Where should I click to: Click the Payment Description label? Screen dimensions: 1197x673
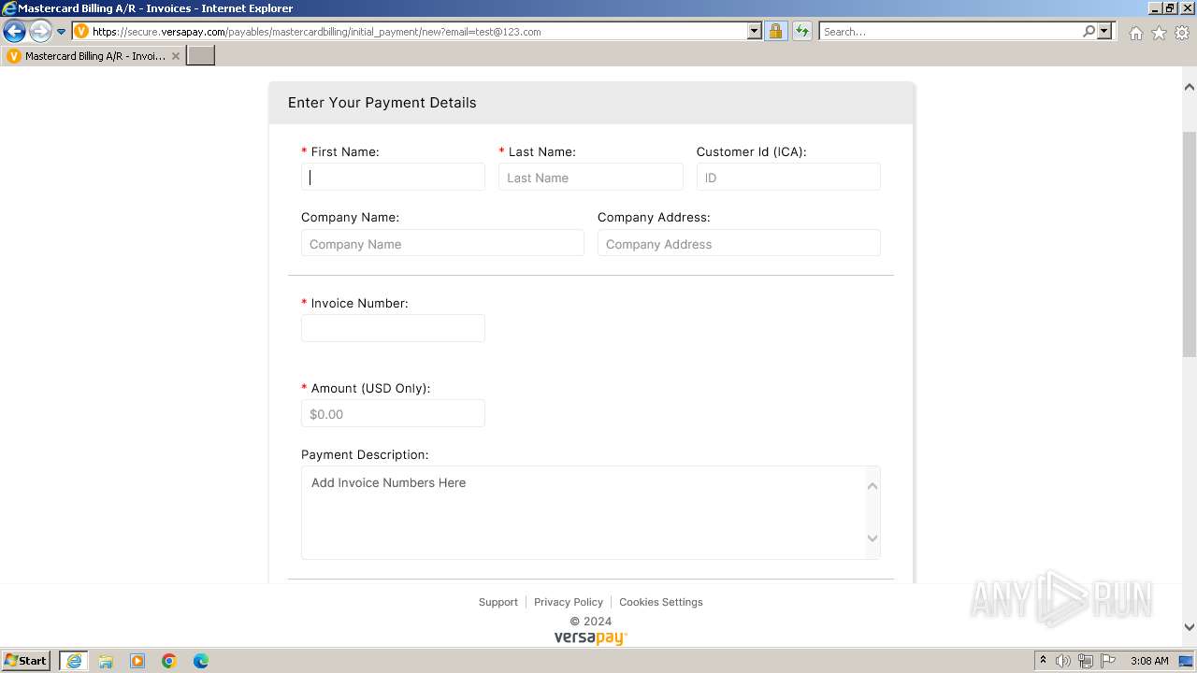tap(365, 454)
